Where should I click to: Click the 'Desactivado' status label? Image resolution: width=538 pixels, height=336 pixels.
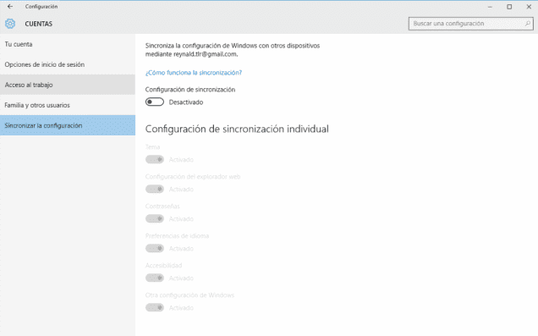[x=186, y=102]
